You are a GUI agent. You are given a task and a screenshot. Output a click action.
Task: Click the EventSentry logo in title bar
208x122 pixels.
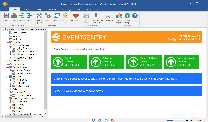point(5,4)
